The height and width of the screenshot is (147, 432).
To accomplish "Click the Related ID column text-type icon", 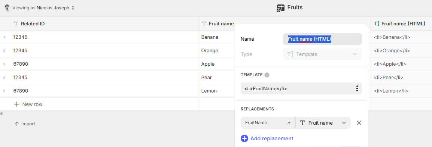I will click(x=16, y=24).
